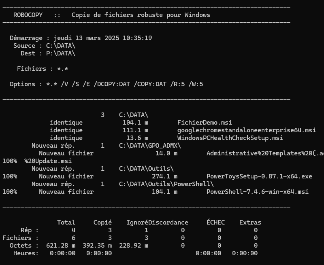Click the destination path P:\DATA\

[61, 53]
